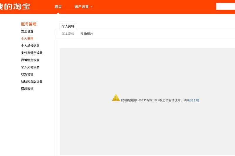The height and width of the screenshot is (156, 235).
Task: Click the 我的淘宝 logo
Action: (x=15, y=6)
